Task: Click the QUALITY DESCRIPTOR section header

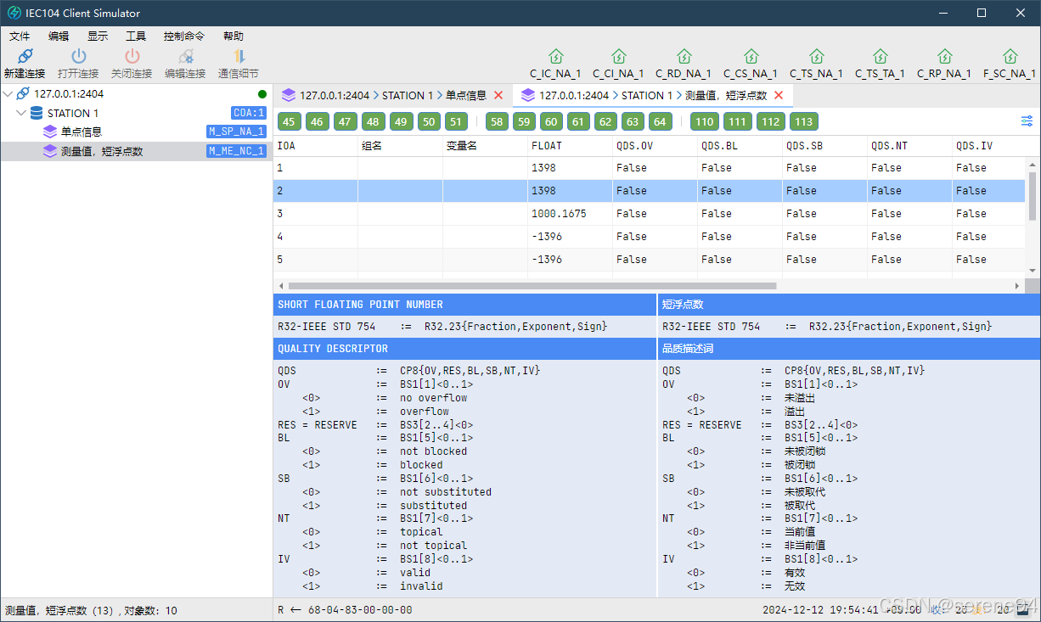Action: [x=464, y=349]
